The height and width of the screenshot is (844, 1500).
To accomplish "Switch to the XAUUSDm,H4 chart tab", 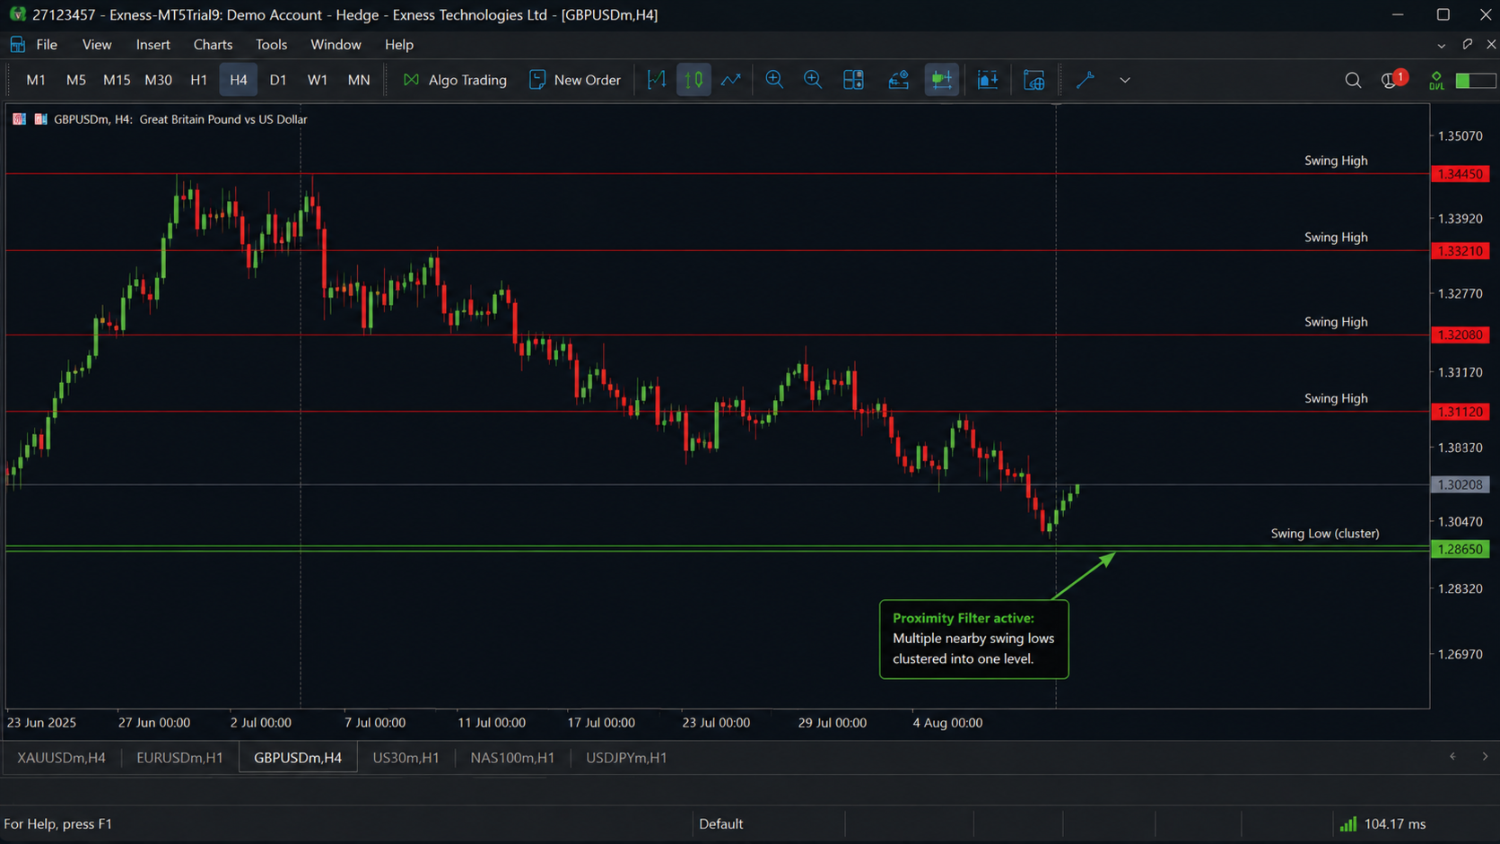I will tap(61, 758).
